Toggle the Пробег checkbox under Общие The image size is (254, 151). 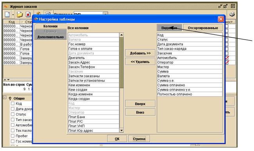click(13, 136)
